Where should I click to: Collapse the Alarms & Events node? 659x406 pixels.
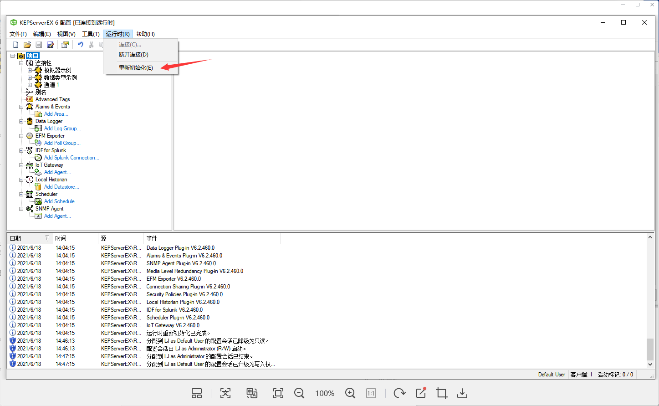[21, 107]
